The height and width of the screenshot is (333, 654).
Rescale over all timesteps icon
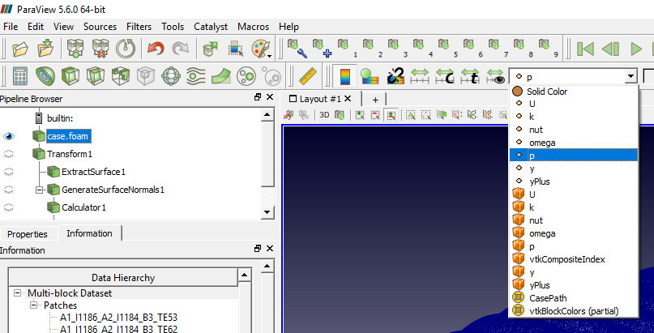470,76
